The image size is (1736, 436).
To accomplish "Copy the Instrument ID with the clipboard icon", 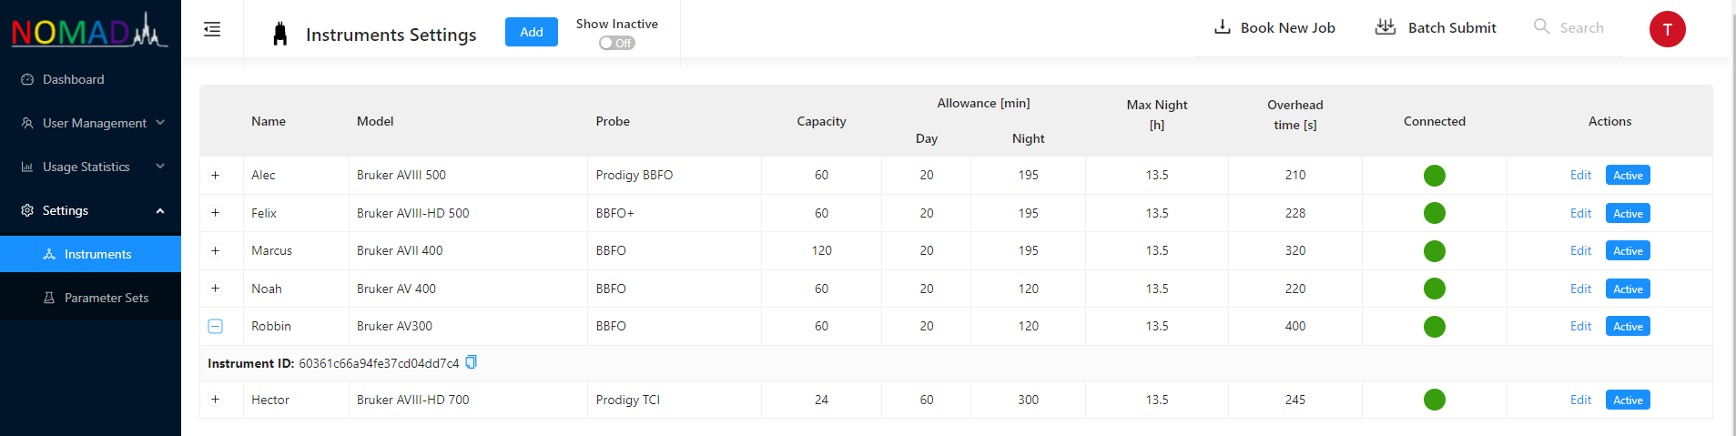I will click(x=471, y=362).
